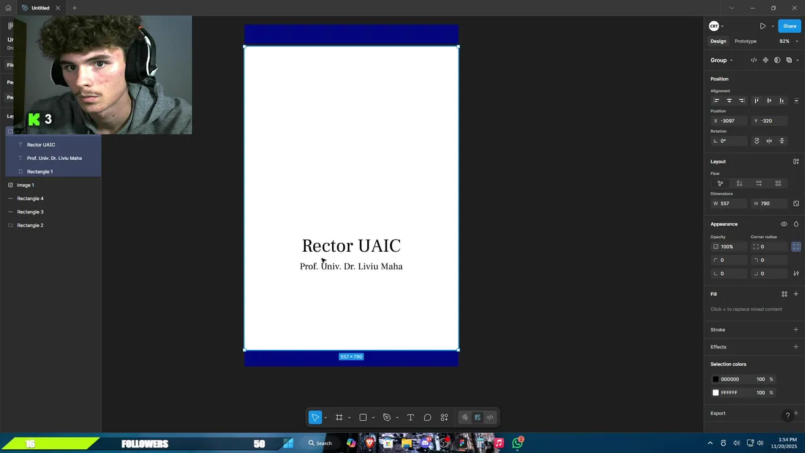Image resolution: width=805 pixels, height=453 pixels.
Task: Click the FFFFFF white color swatch
Action: click(x=716, y=393)
